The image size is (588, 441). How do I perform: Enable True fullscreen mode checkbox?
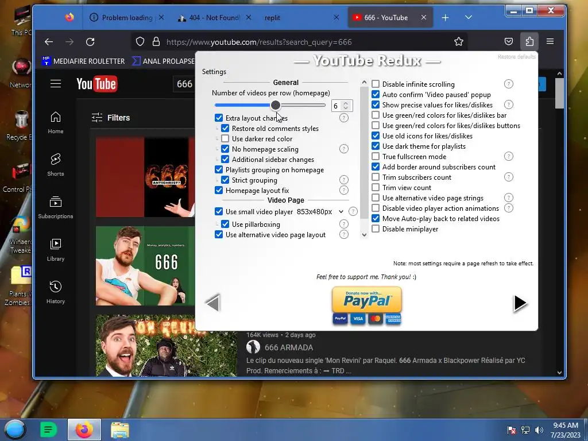click(x=376, y=156)
